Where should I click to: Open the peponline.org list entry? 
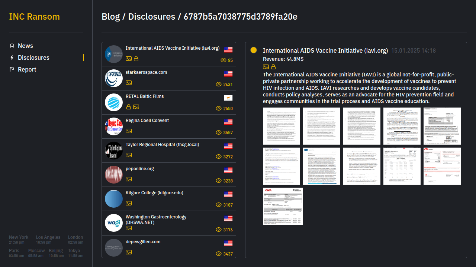(x=140, y=169)
